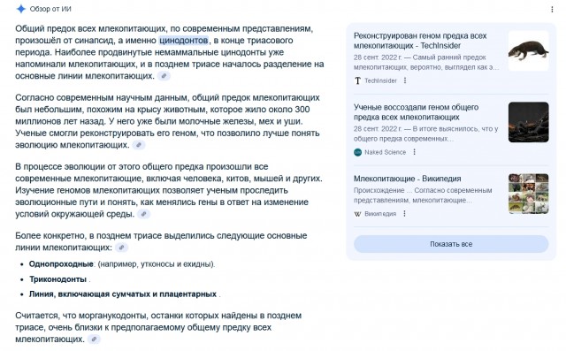Viewport: 566px width, 351px height.
Task: Open 'Реконструирован геном предка всех млекопитающих' article
Action: [420, 41]
